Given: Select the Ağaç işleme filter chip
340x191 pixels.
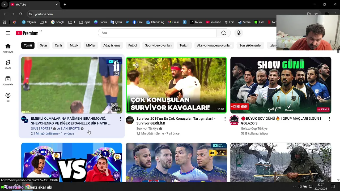Looking at the screenshot, I should pyautogui.click(x=112, y=45).
